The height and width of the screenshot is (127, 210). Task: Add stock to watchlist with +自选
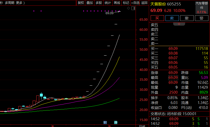[x=135, y=3]
